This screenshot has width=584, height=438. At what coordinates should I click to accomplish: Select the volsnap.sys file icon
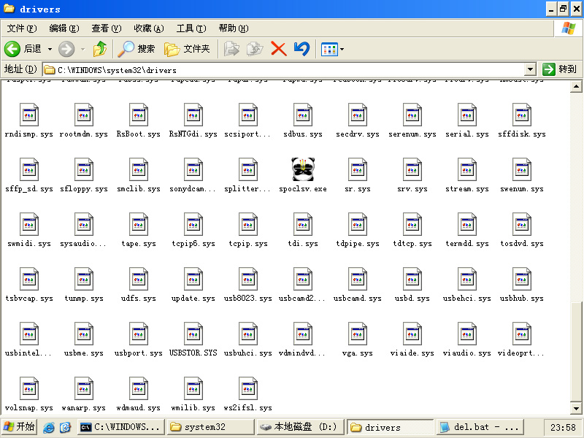coord(29,388)
